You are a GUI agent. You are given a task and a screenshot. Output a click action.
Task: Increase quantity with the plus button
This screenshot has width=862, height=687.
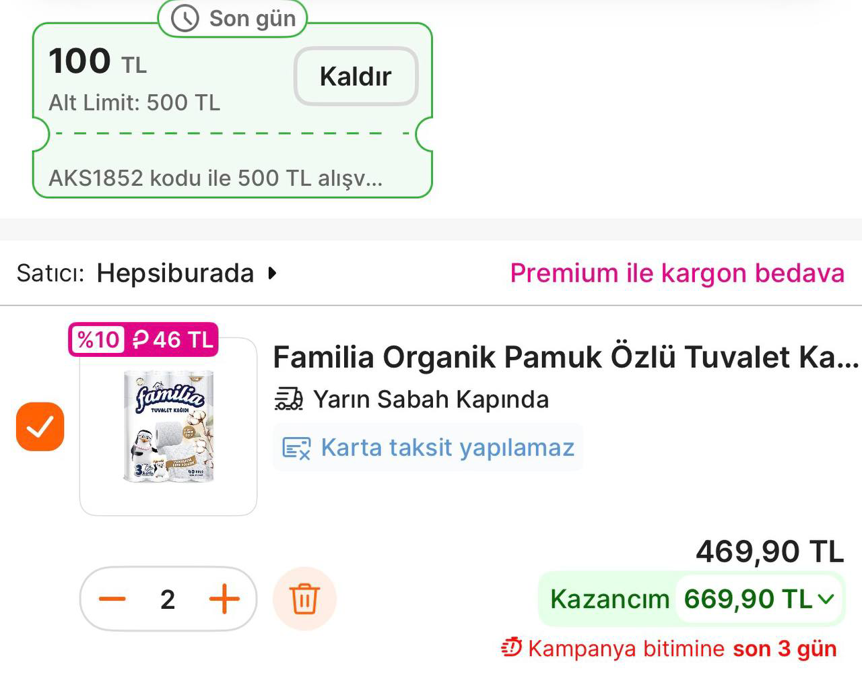(224, 599)
